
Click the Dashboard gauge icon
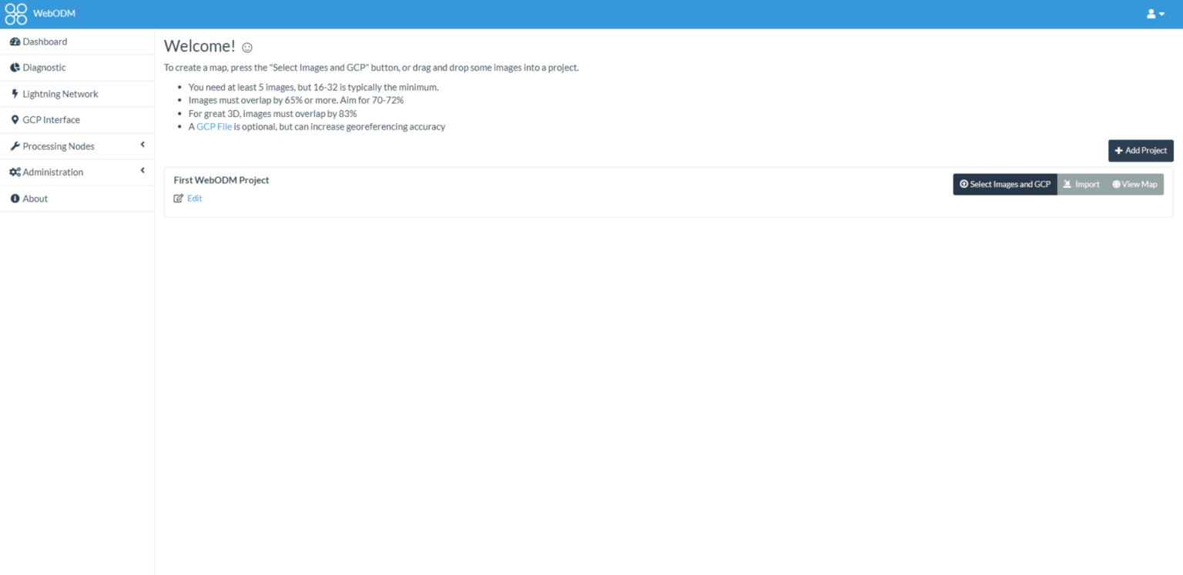click(15, 42)
